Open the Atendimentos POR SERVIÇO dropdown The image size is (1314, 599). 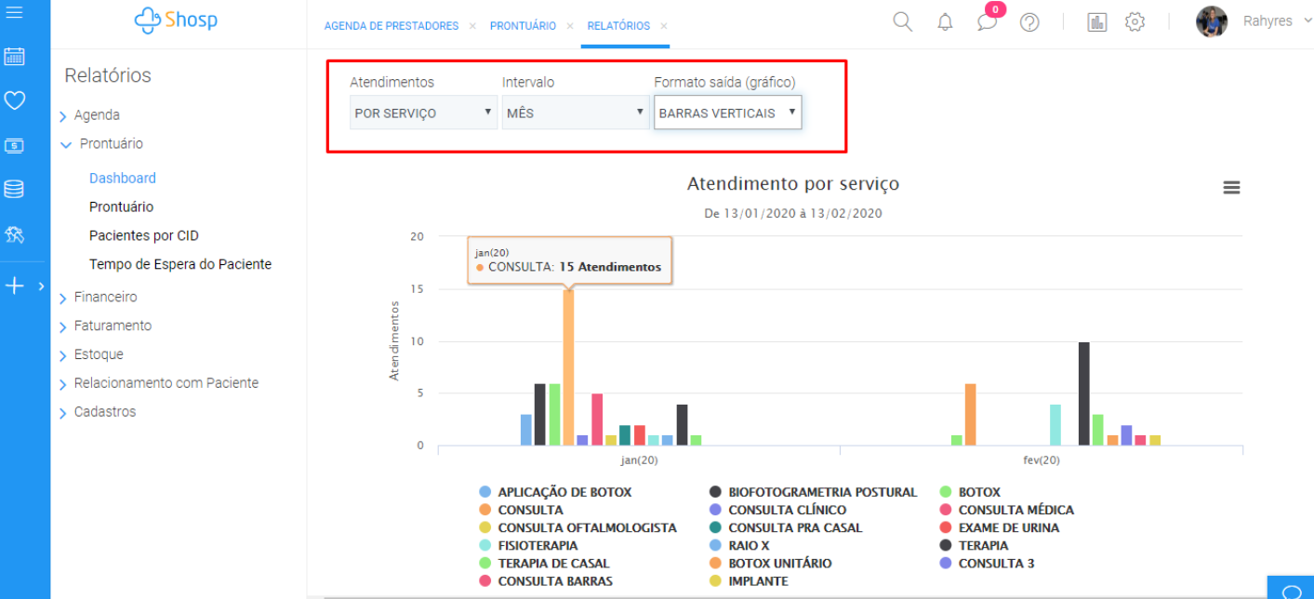[x=423, y=113]
